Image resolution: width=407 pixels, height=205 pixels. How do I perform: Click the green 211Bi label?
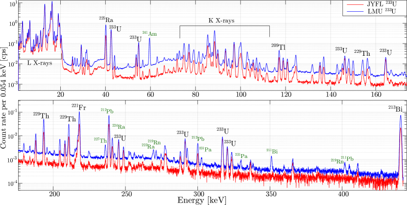coord(271,151)
